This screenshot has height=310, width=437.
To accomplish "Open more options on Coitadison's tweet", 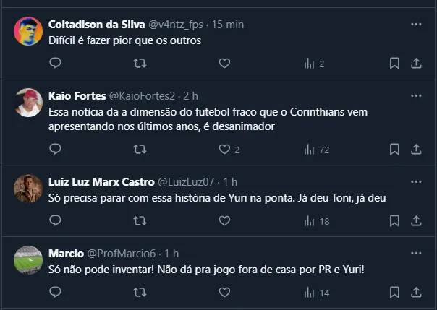I will pos(416,25).
